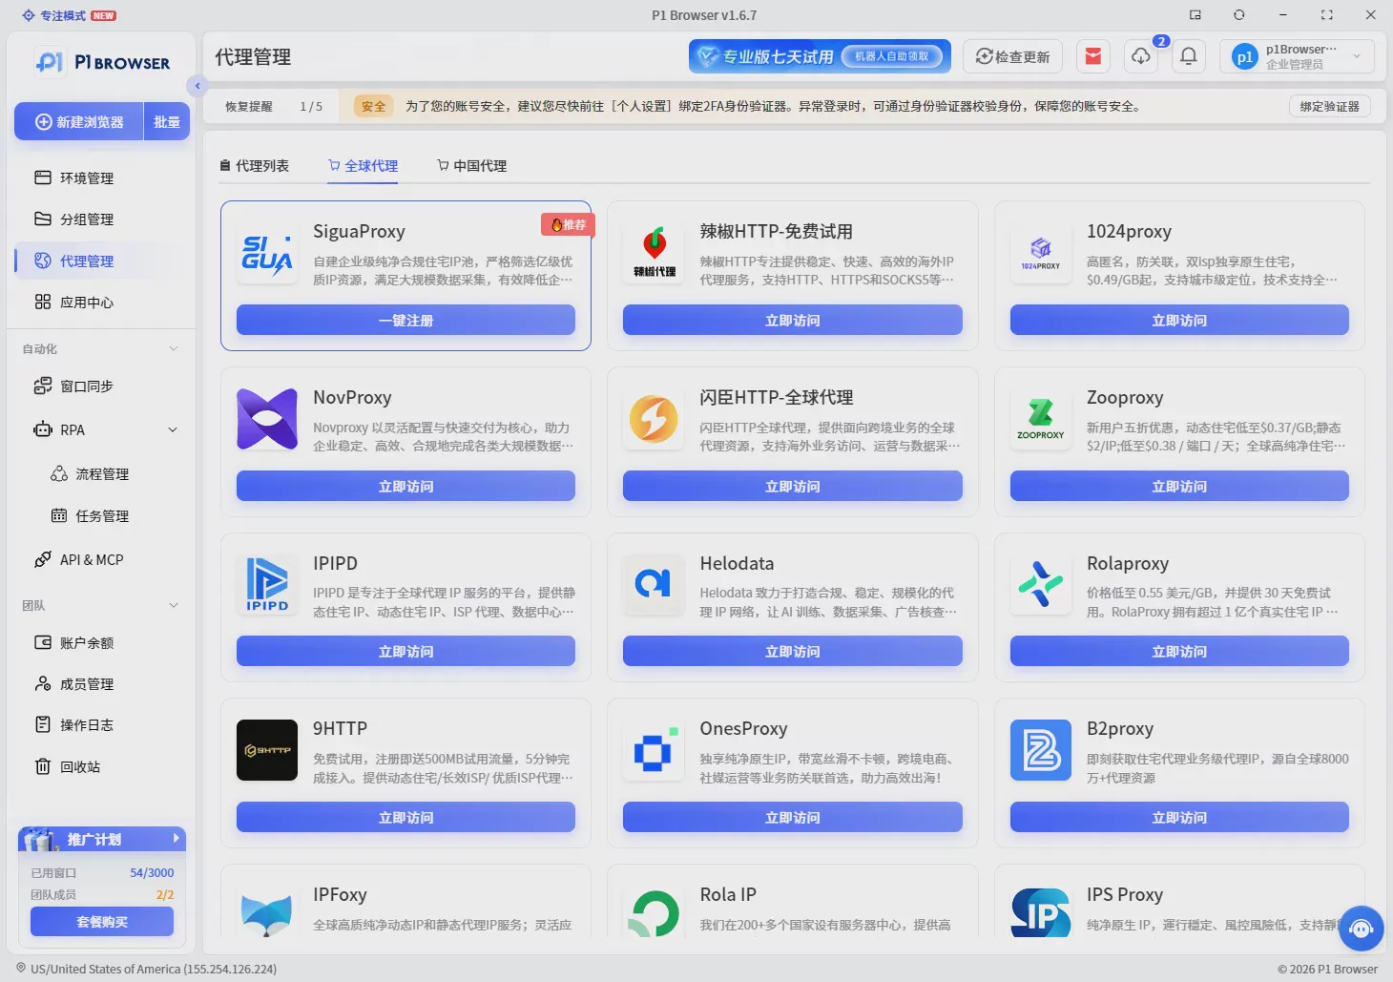Click 立即访问 for OnesProxy
1393x982 pixels.
(x=793, y=818)
